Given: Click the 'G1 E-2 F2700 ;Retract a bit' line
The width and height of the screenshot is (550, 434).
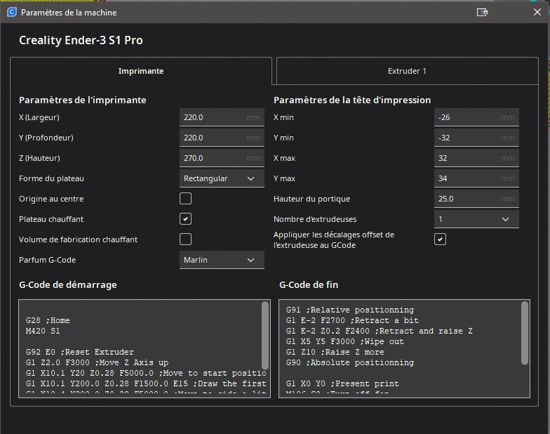Looking at the screenshot, I should [x=352, y=320].
